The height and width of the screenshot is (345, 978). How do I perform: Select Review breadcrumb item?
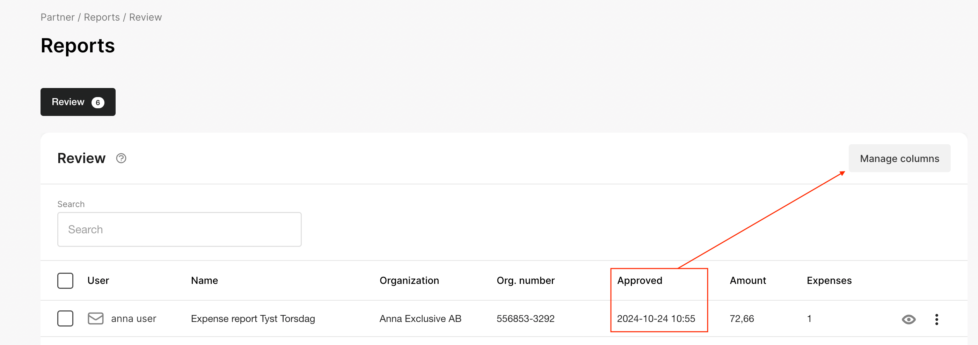click(x=145, y=17)
